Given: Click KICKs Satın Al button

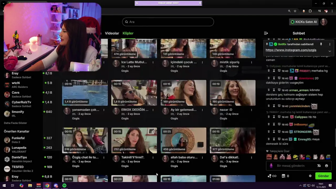Looking at the screenshot, I should click(304, 22).
